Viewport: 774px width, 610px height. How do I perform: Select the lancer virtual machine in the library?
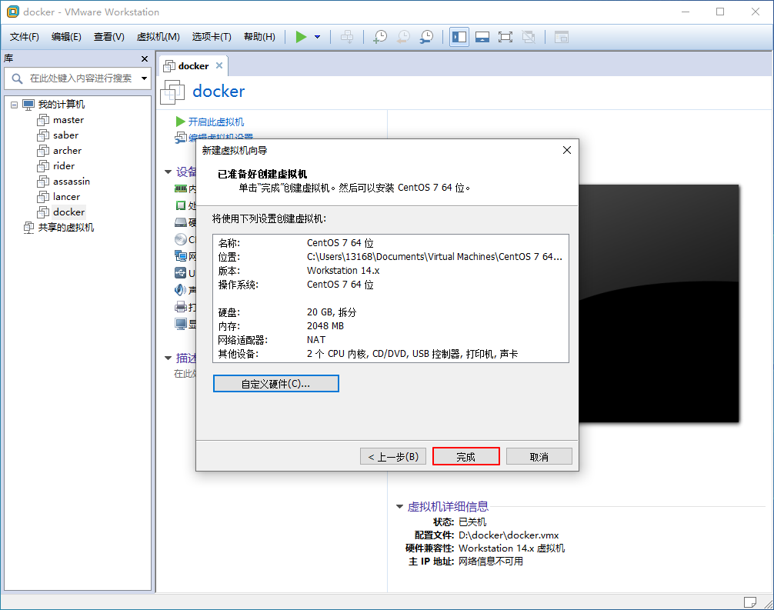[66, 196]
